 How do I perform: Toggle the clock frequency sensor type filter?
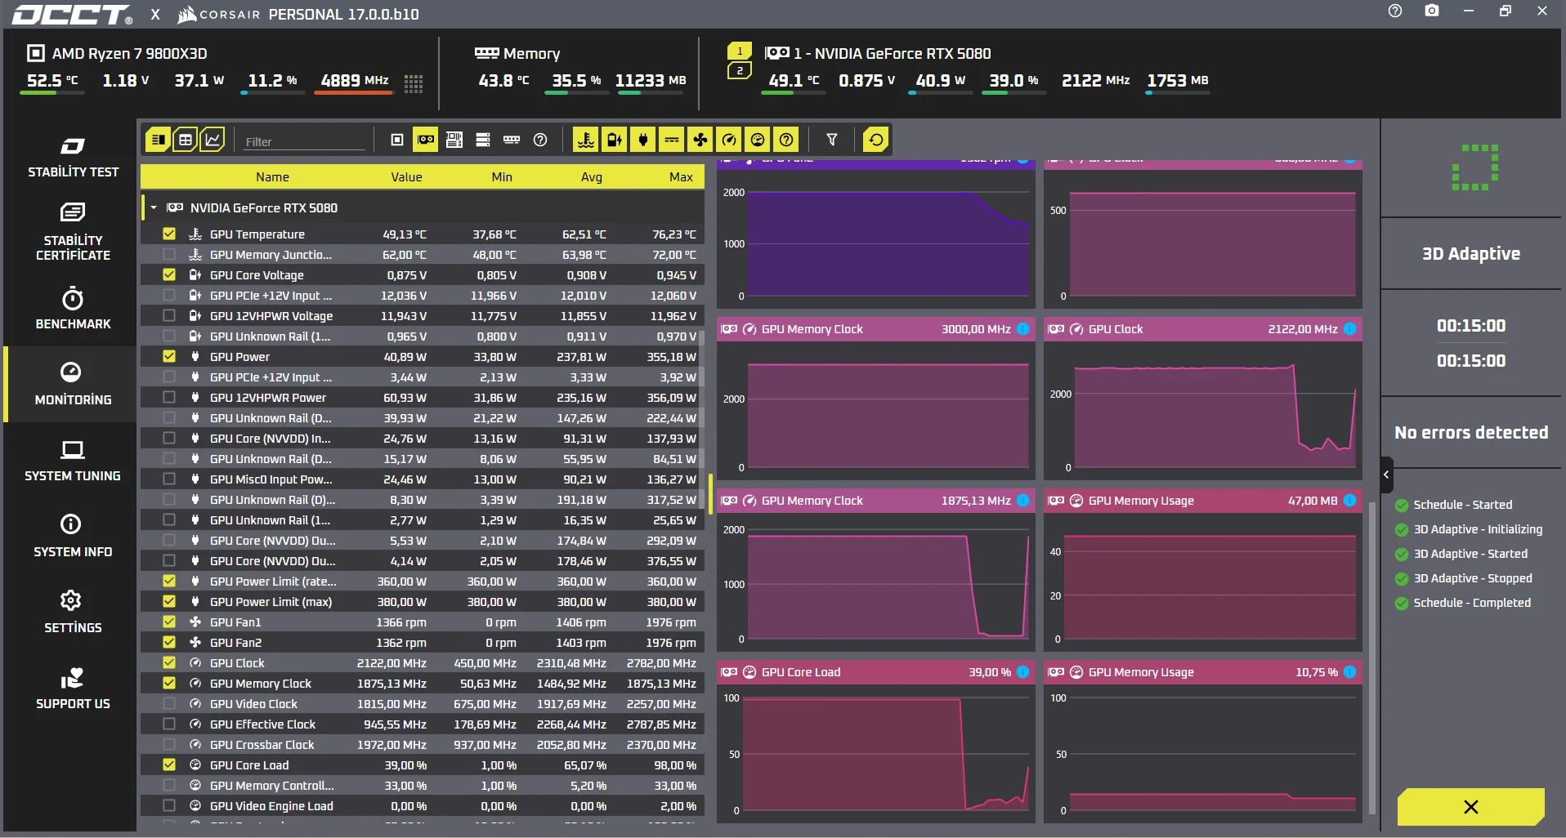click(x=729, y=140)
